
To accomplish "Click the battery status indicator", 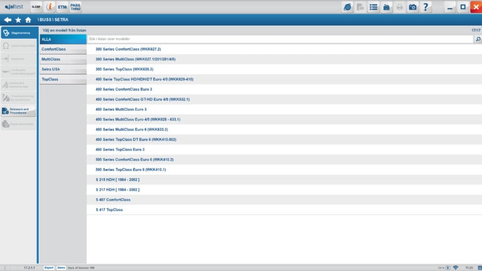I will [x=448, y=268].
